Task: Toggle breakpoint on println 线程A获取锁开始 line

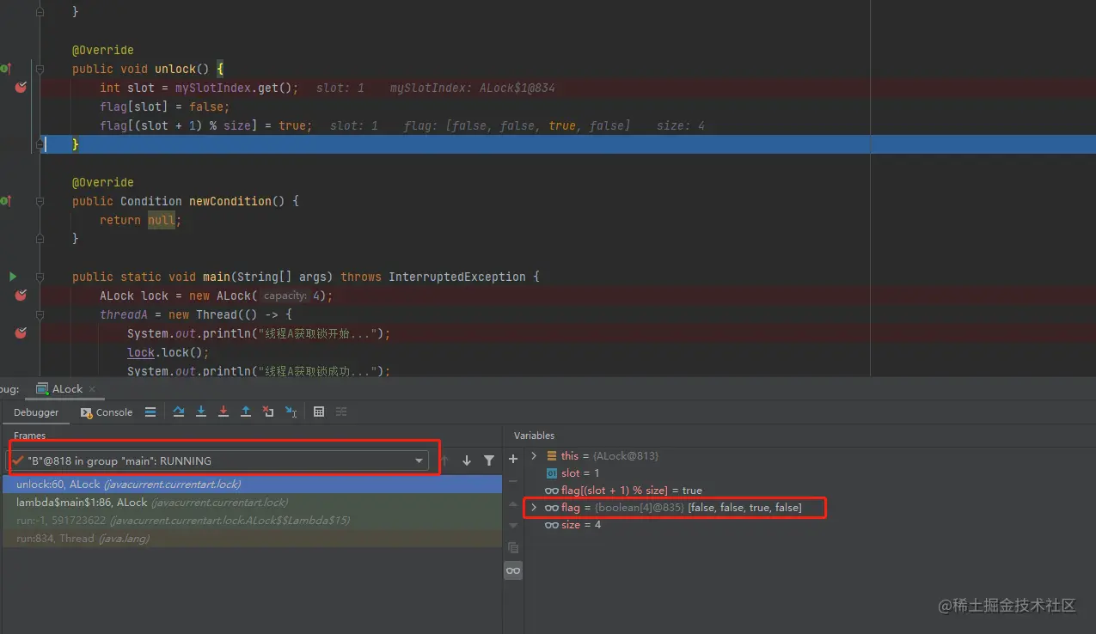Action: click(x=21, y=333)
